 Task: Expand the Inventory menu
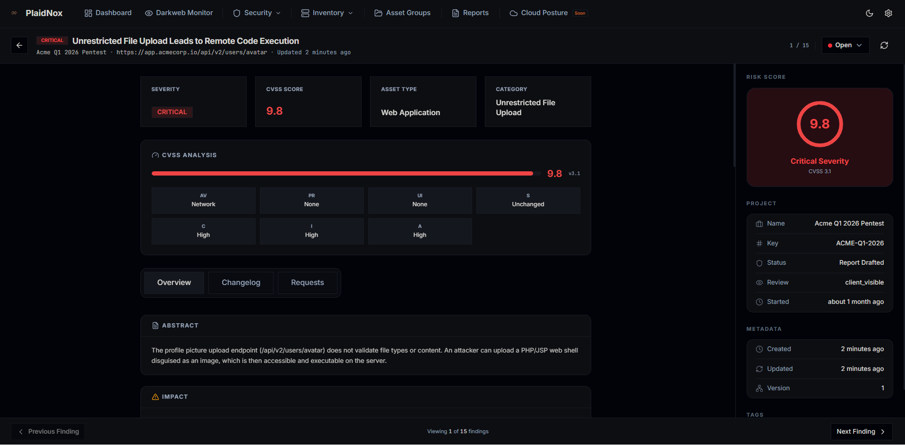(x=327, y=13)
